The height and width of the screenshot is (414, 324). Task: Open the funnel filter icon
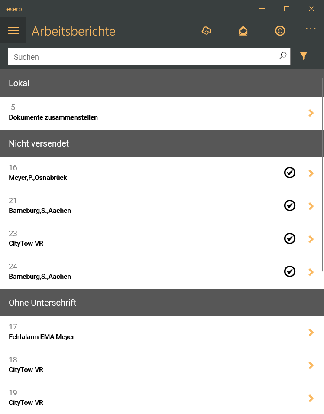(303, 56)
